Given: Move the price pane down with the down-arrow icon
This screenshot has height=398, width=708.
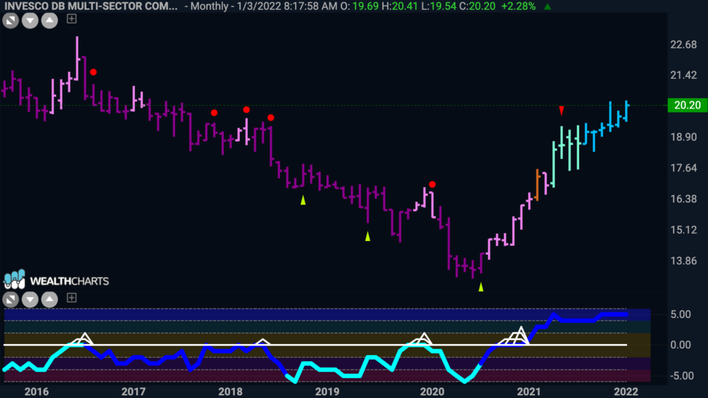Looking at the screenshot, I should point(30,20).
